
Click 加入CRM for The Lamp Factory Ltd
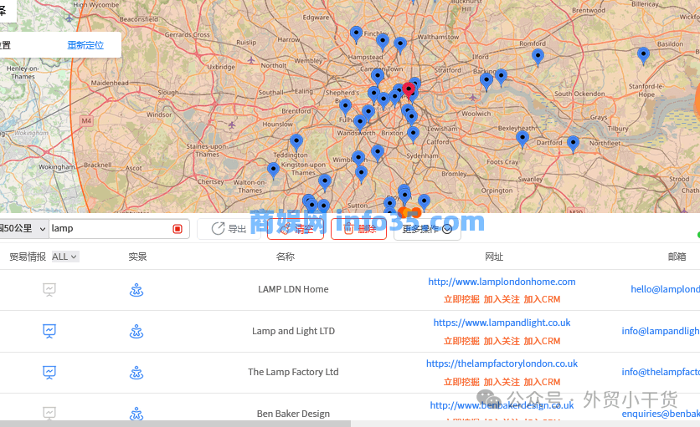(542, 383)
